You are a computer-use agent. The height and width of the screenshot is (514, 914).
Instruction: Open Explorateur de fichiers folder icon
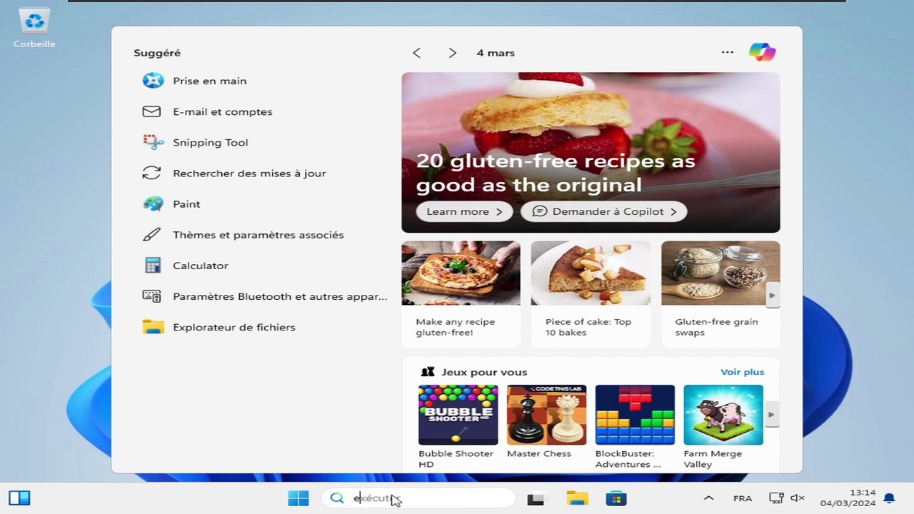coord(153,327)
